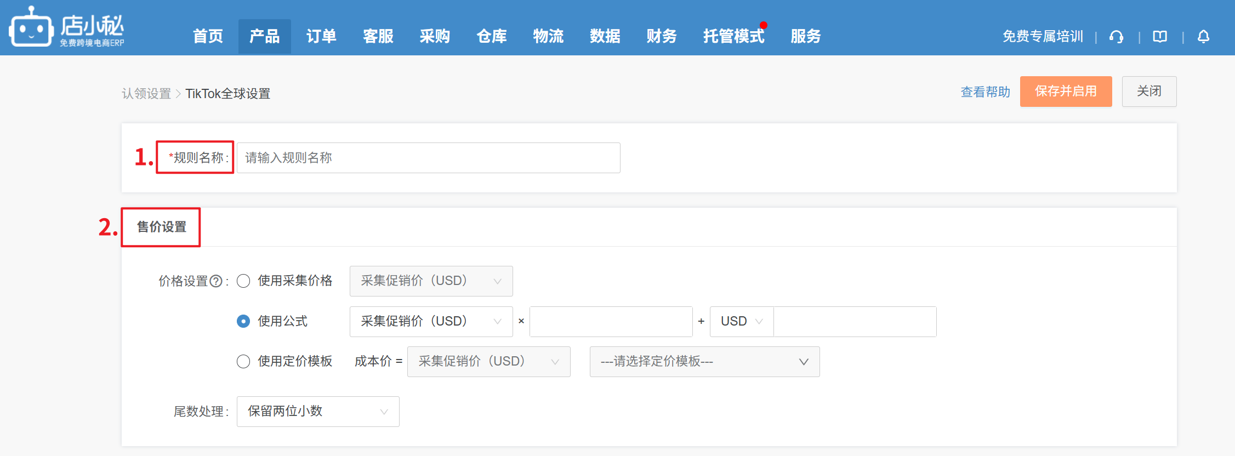The image size is (1235, 456).
Task: Click the 店小秘 robot logo icon
Action: click(x=31, y=27)
